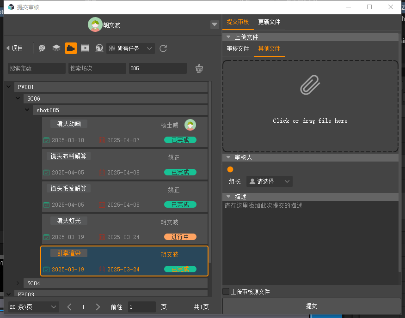Click 已完成 status badge of 镜头动画

(x=180, y=140)
